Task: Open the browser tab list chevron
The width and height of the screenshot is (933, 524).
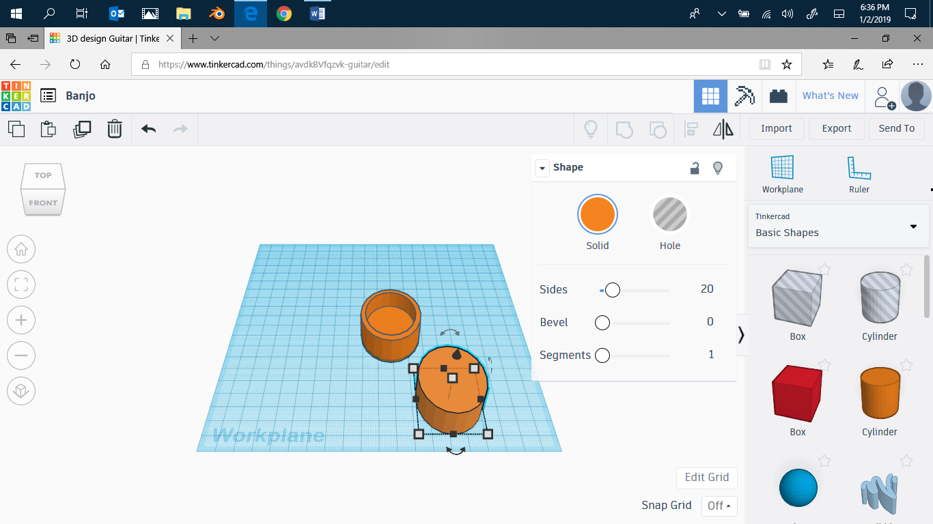Action: point(214,38)
